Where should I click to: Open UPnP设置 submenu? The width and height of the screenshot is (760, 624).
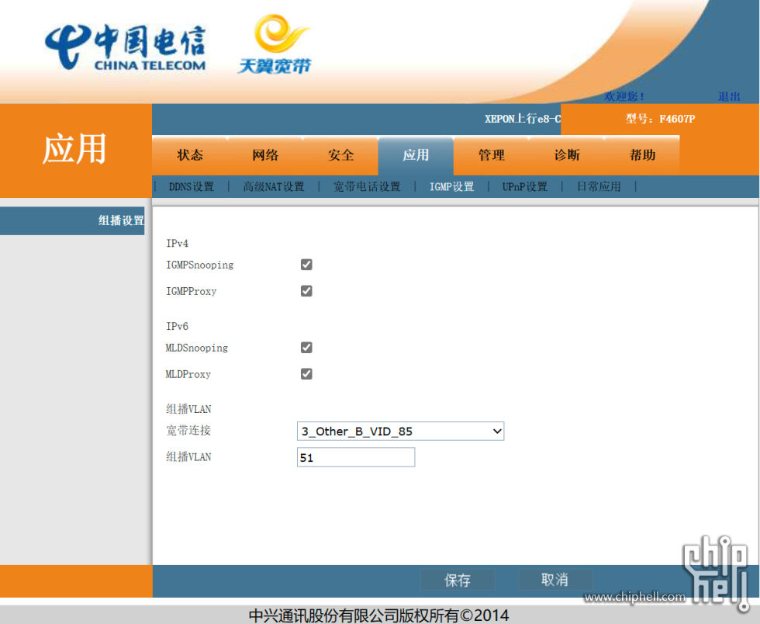click(525, 187)
